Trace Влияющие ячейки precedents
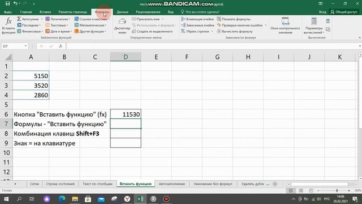The width and height of the screenshot is (362, 204). [197, 19]
